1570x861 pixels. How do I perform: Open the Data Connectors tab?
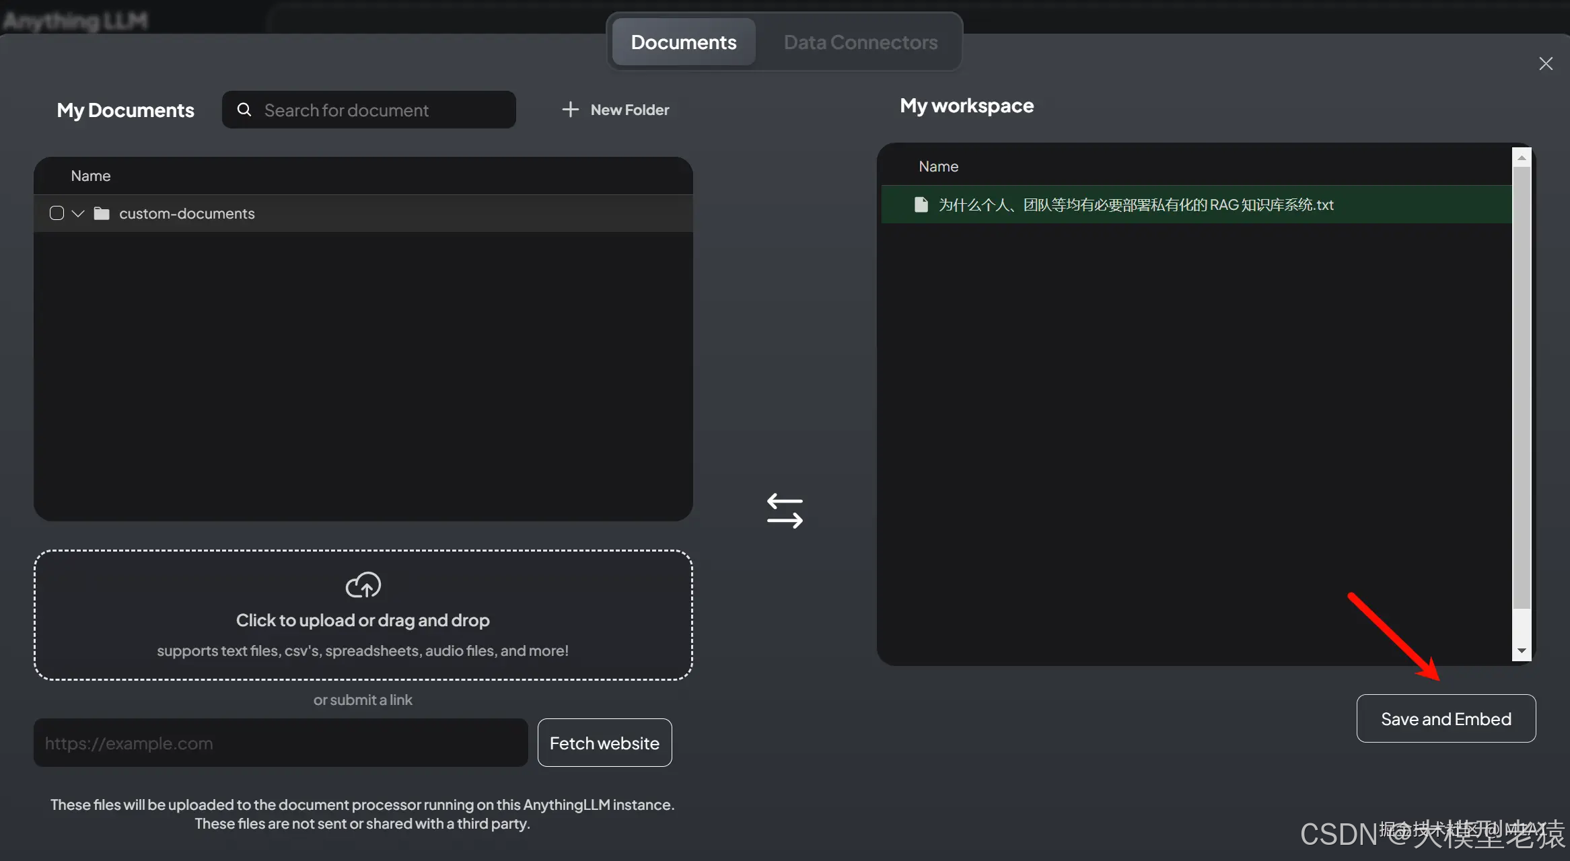pyautogui.click(x=861, y=42)
